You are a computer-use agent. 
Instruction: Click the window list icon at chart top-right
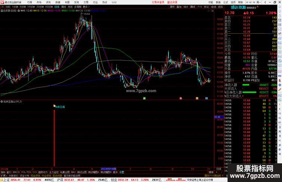click(x=212, y=11)
